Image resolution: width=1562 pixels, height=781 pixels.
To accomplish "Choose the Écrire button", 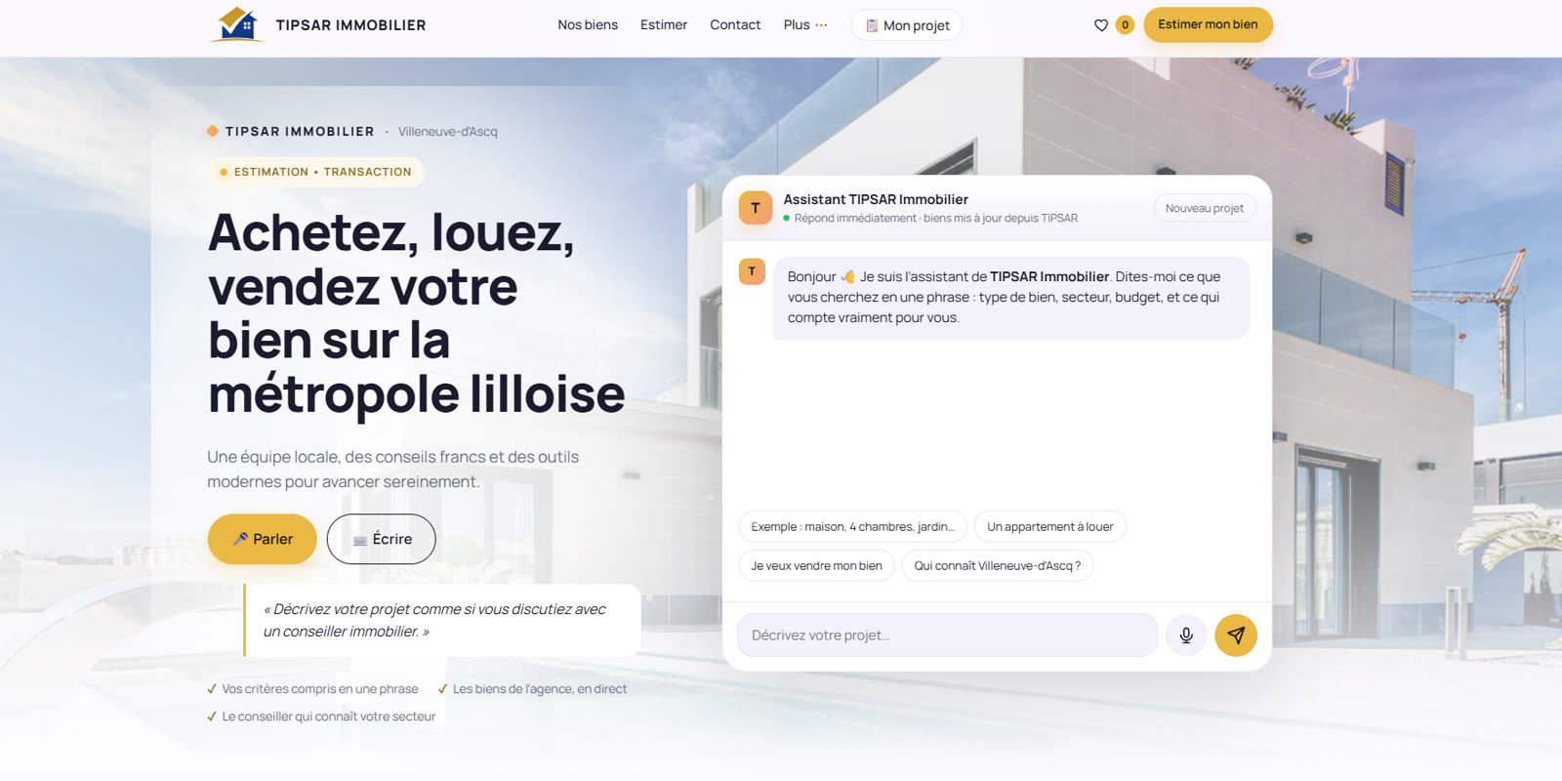I will click(x=382, y=539).
